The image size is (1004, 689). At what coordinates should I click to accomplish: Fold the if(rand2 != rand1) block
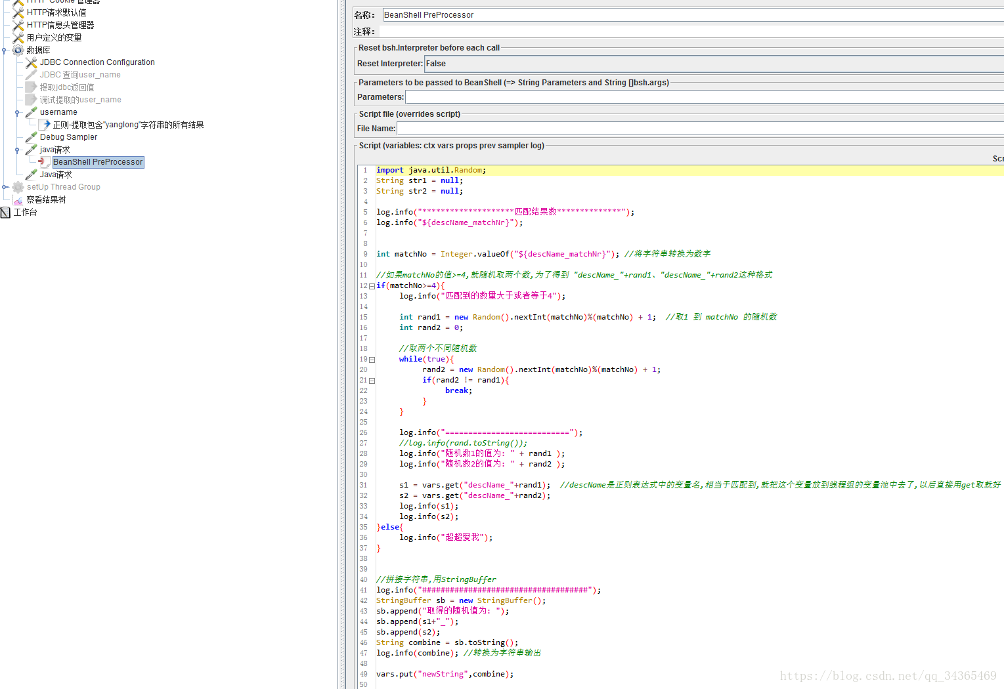pyautogui.click(x=372, y=381)
